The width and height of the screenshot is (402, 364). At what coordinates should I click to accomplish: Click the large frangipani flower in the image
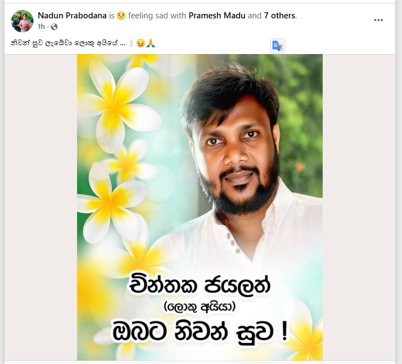(117, 105)
